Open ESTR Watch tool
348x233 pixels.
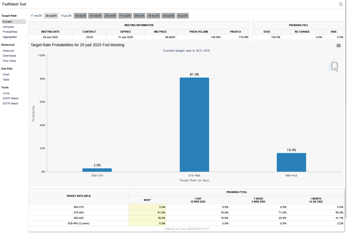[x=10, y=104]
